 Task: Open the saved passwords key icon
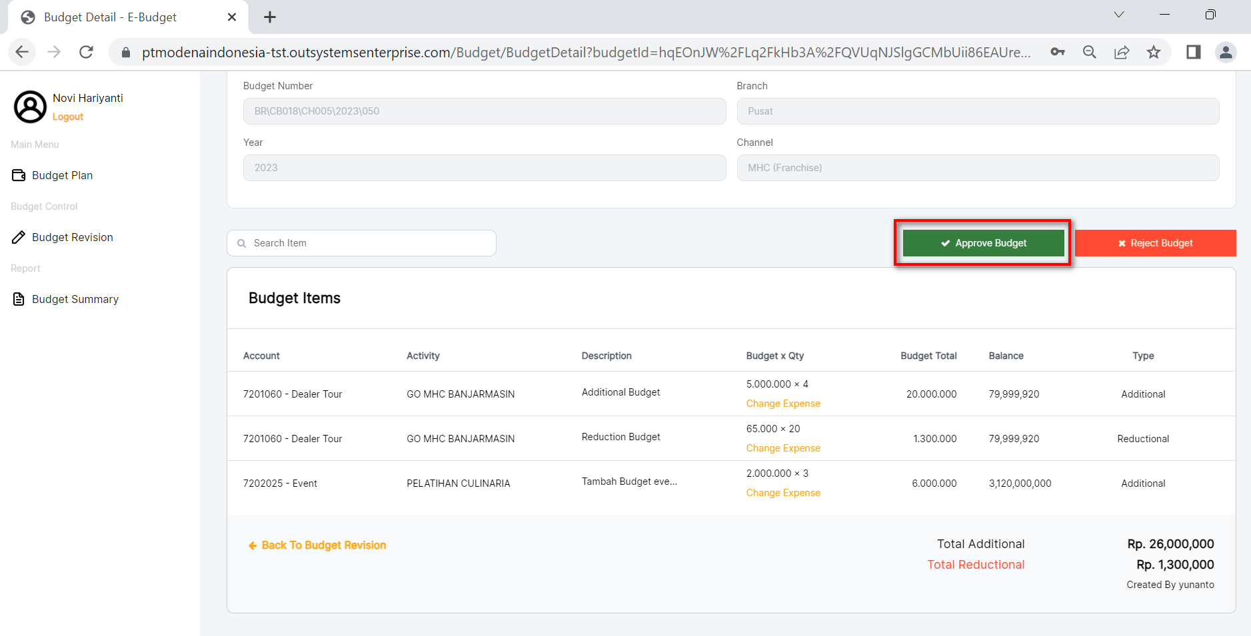tap(1058, 52)
